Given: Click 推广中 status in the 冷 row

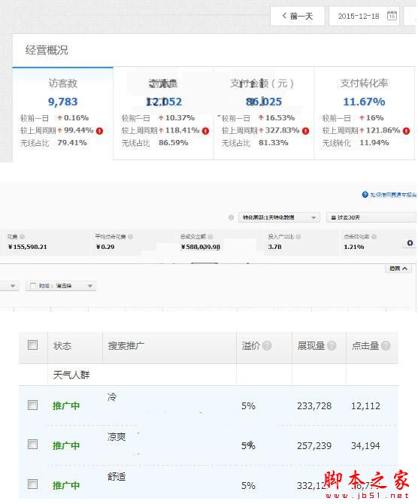Looking at the screenshot, I should (x=66, y=405).
